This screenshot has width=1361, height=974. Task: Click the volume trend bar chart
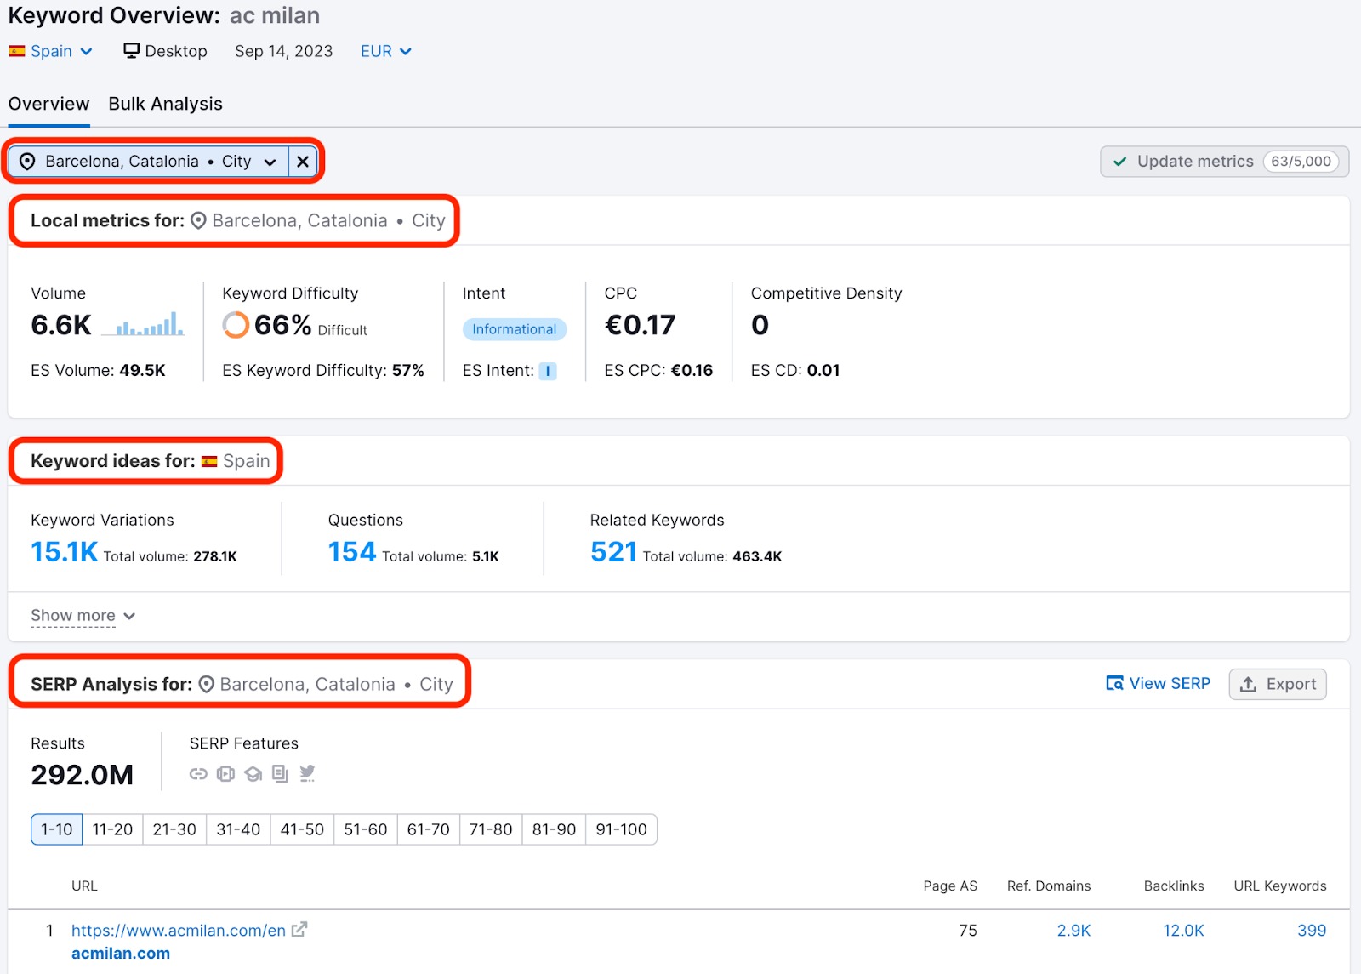pos(143,324)
